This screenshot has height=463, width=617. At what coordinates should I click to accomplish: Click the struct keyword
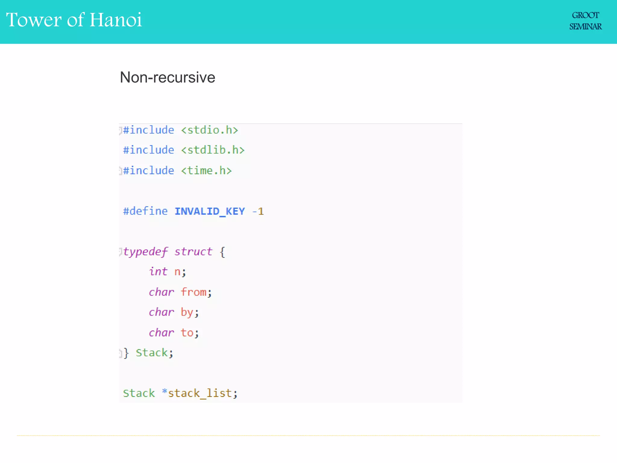click(193, 252)
